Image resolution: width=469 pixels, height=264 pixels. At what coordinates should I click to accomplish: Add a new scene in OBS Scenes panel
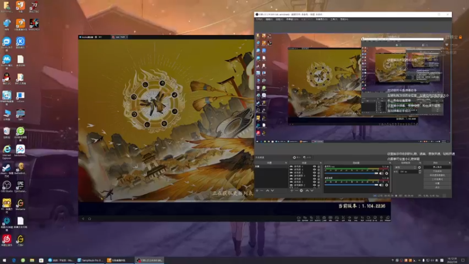click(x=257, y=191)
